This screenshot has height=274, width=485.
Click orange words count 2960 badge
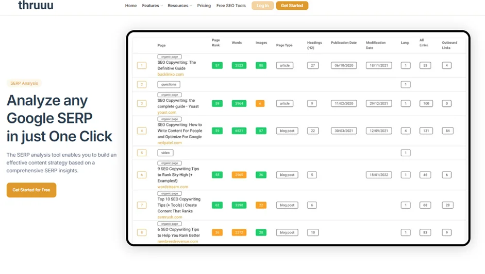click(239, 175)
